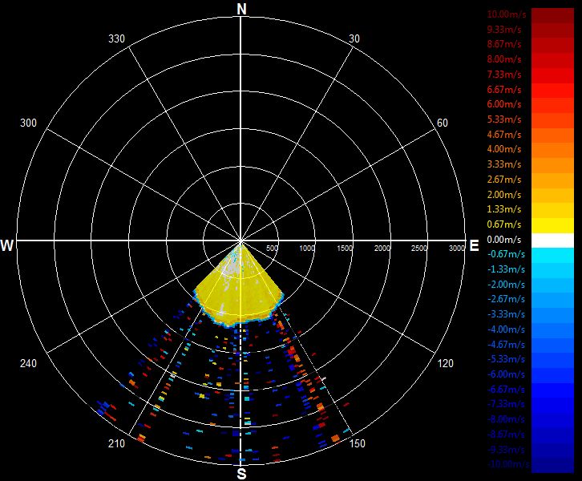This screenshot has width=582, height=481.
Task: Select the 30 degree azimuth label
Action: click(x=354, y=39)
